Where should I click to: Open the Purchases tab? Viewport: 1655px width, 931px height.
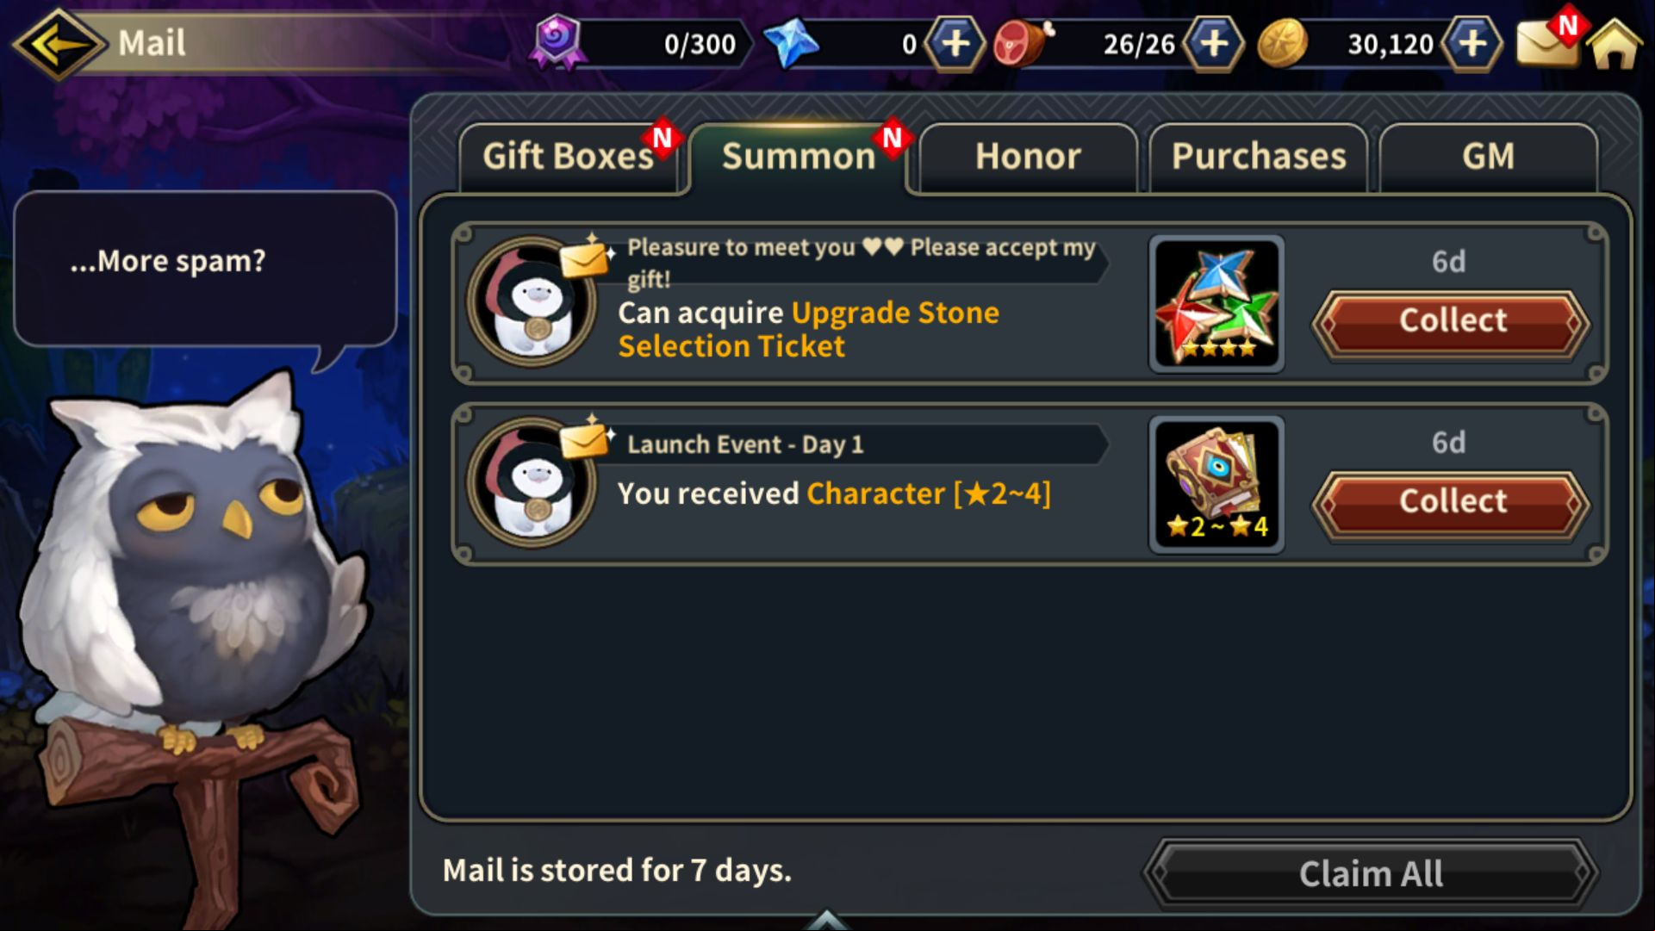[1258, 157]
